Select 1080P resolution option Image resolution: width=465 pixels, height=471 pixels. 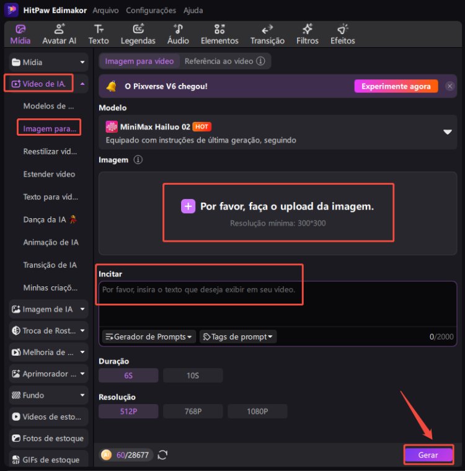pyautogui.click(x=257, y=412)
